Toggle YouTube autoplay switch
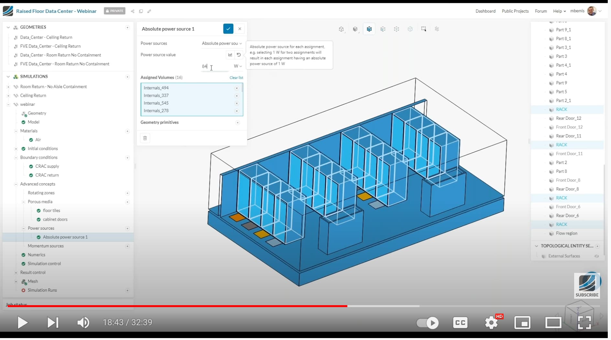The width and height of the screenshot is (611, 340). [427, 323]
